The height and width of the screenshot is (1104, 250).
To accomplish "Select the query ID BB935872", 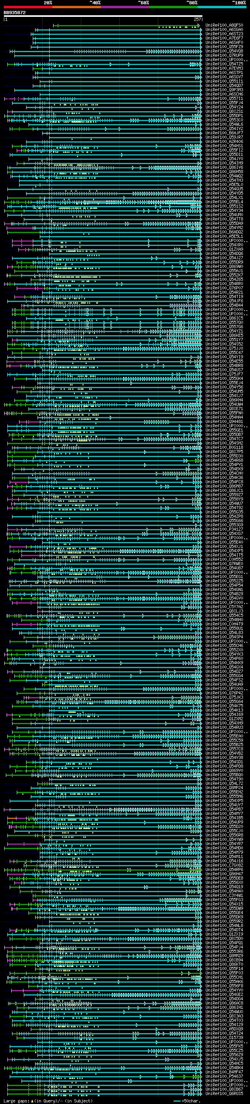I will click(14, 13).
